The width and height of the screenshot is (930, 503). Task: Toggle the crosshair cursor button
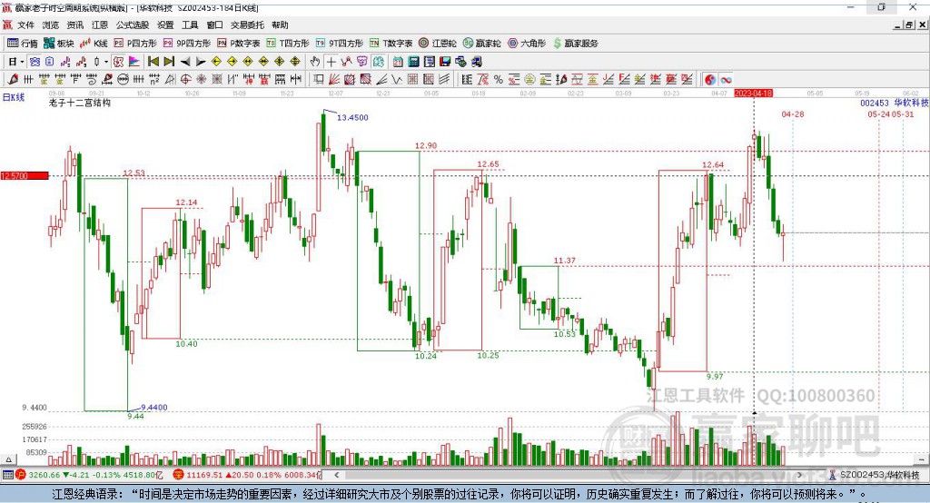pos(331,62)
